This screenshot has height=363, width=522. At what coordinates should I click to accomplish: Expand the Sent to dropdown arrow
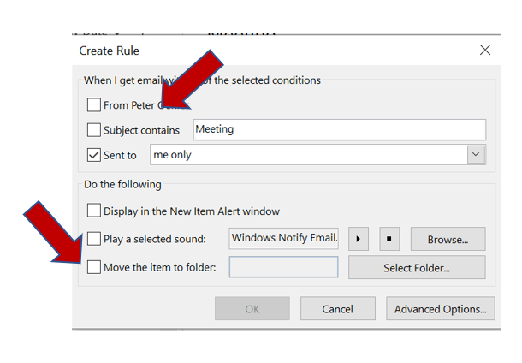click(476, 155)
